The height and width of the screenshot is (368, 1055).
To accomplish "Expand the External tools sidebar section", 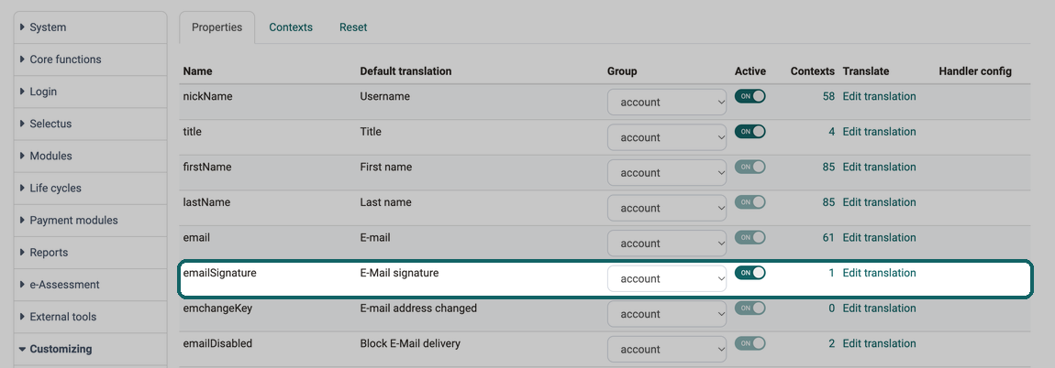I will pyautogui.click(x=90, y=317).
